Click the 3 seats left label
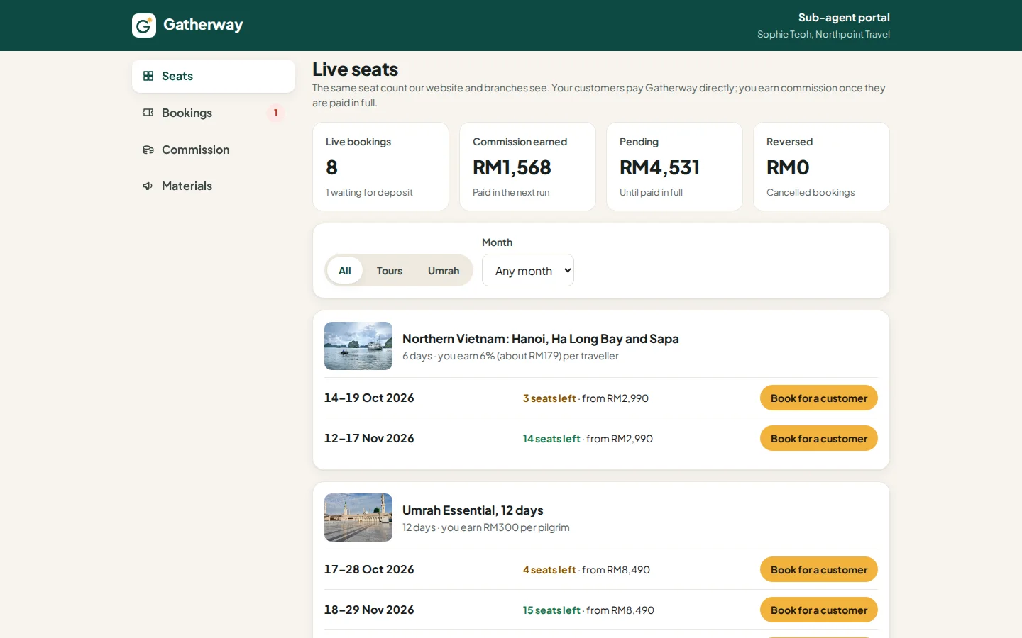Viewport: 1022px width, 638px height. point(549,398)
